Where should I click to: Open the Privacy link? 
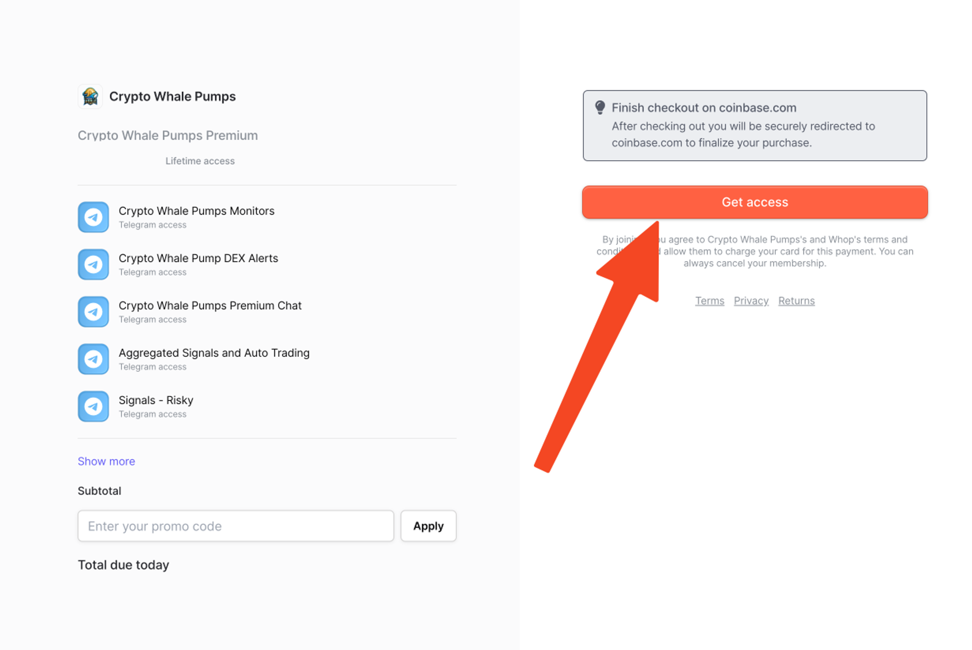[751, 301]
